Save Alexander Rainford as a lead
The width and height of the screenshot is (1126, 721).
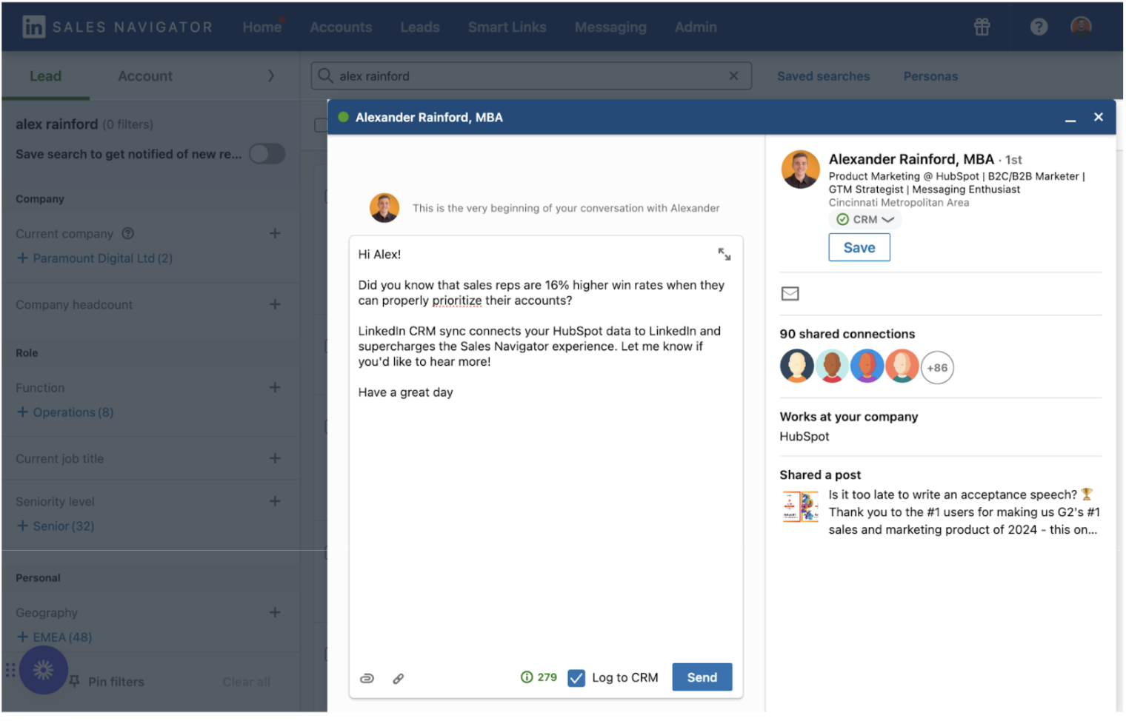click(859, 248)
